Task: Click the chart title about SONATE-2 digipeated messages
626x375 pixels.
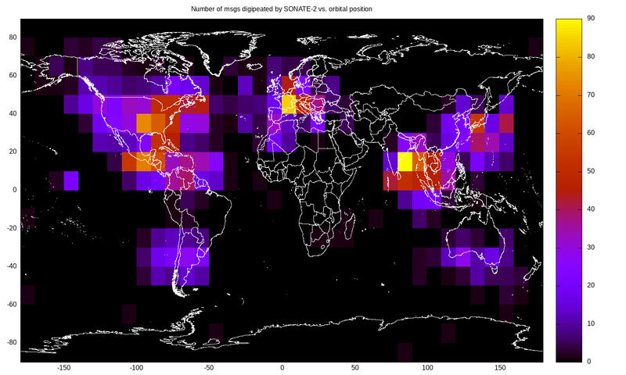Action: 282,9
